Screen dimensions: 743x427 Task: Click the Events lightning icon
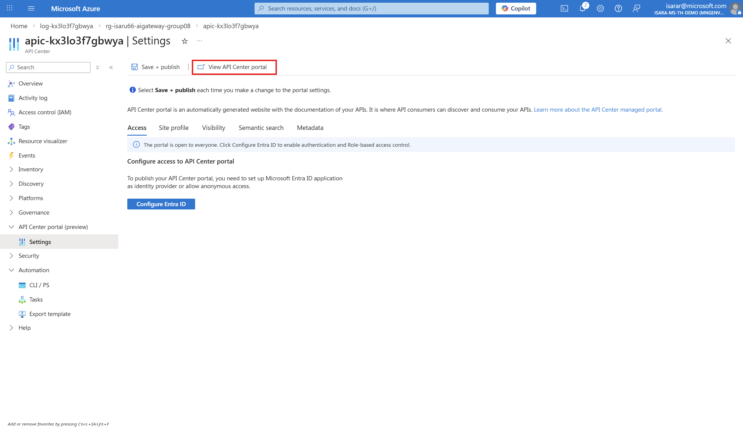tap(11, 156)
